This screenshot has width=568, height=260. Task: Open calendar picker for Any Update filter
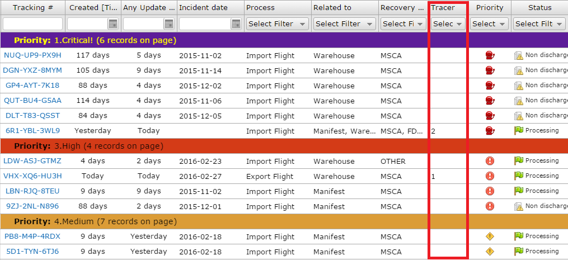(169, 24)
